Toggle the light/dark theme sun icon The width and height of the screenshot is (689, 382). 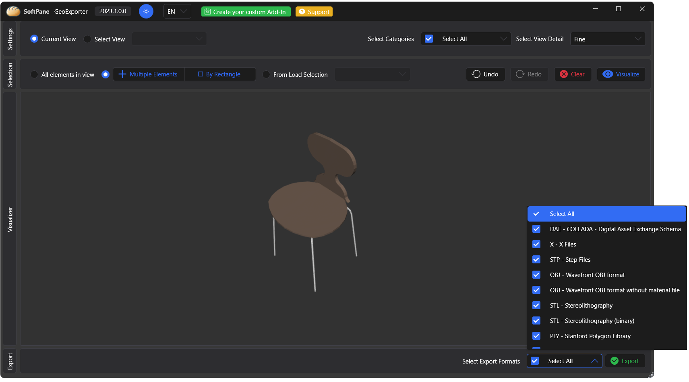point(146,11)
